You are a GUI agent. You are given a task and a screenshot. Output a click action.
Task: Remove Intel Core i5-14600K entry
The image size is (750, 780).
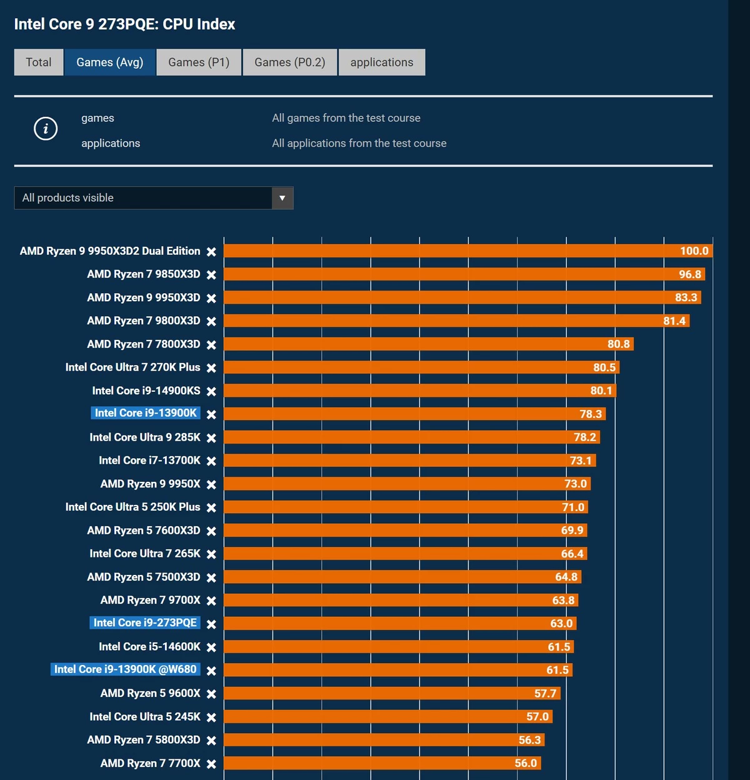tap(211, 647)
